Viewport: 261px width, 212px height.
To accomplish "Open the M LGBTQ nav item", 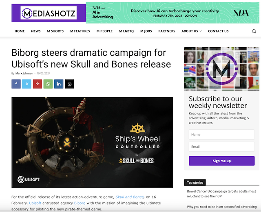I will coord(126,31).
